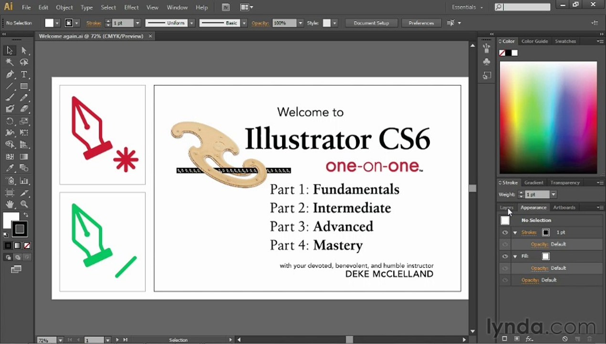The height and width of the screenshot is (344, 606).
Task: Set paint mode to None
Action: [x=27, y=246]
